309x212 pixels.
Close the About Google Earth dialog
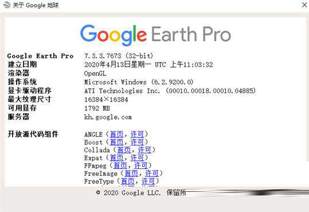point(304,5)
